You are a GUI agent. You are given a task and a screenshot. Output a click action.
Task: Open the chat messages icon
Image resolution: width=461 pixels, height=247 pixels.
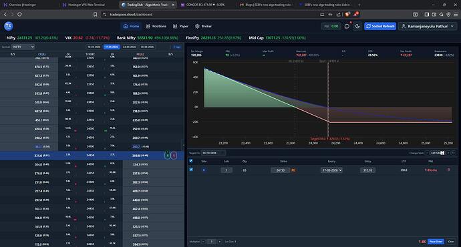pos(347,26)
